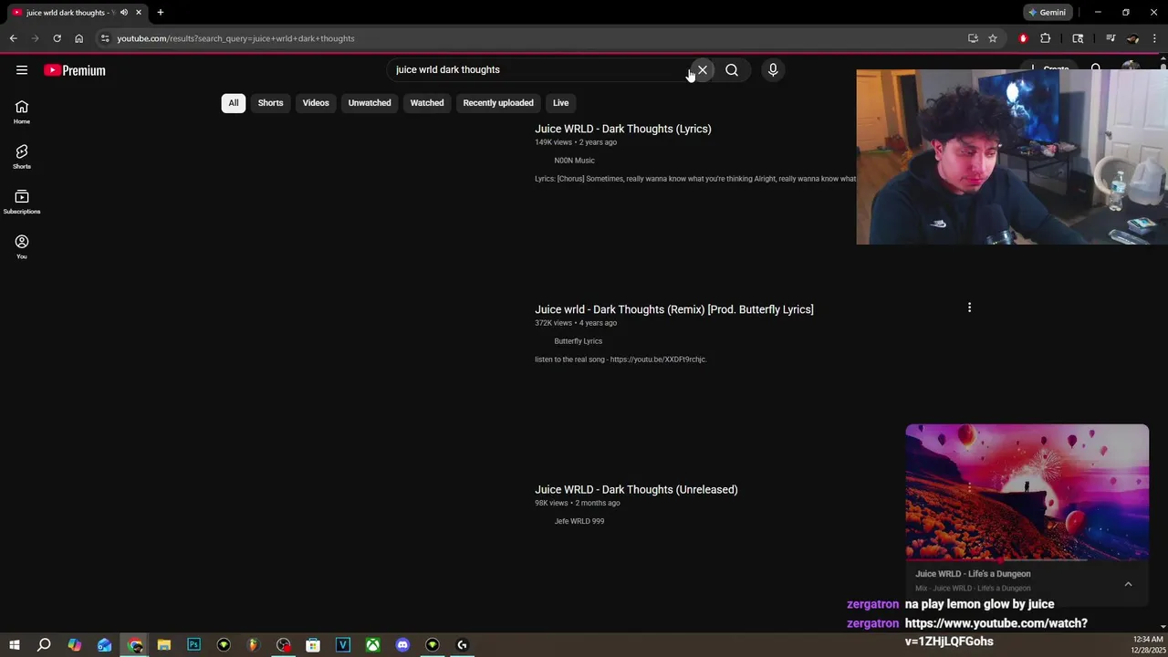Install app icon in address bar

click(x=973, y=38)
